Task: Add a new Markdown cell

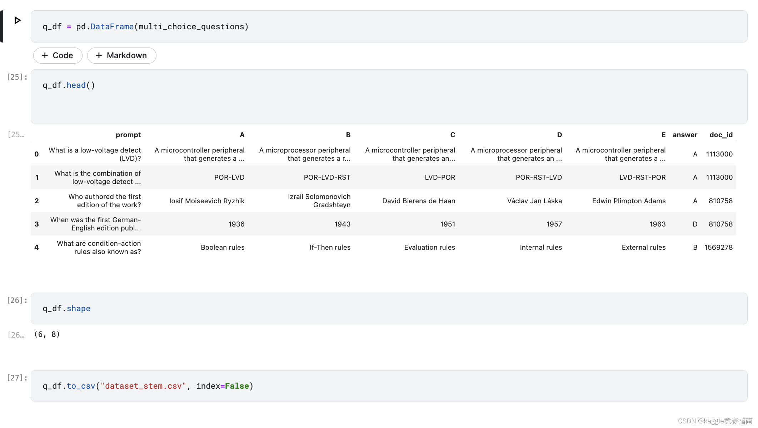Action: (x=121, y=55)
